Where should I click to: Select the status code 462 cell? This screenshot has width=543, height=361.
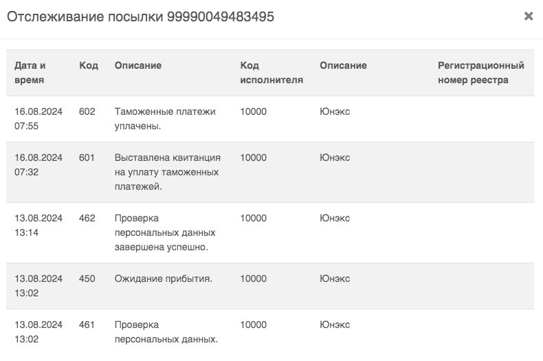tap(87, 218)
